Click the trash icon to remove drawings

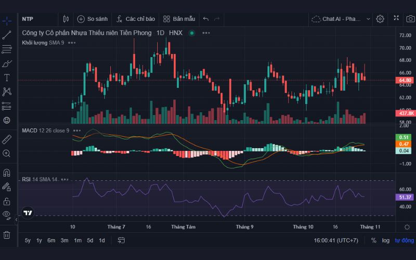[x=7, y=235]
